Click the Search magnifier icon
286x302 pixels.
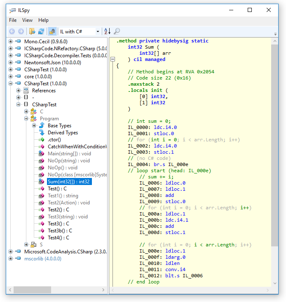coord(117,31)
